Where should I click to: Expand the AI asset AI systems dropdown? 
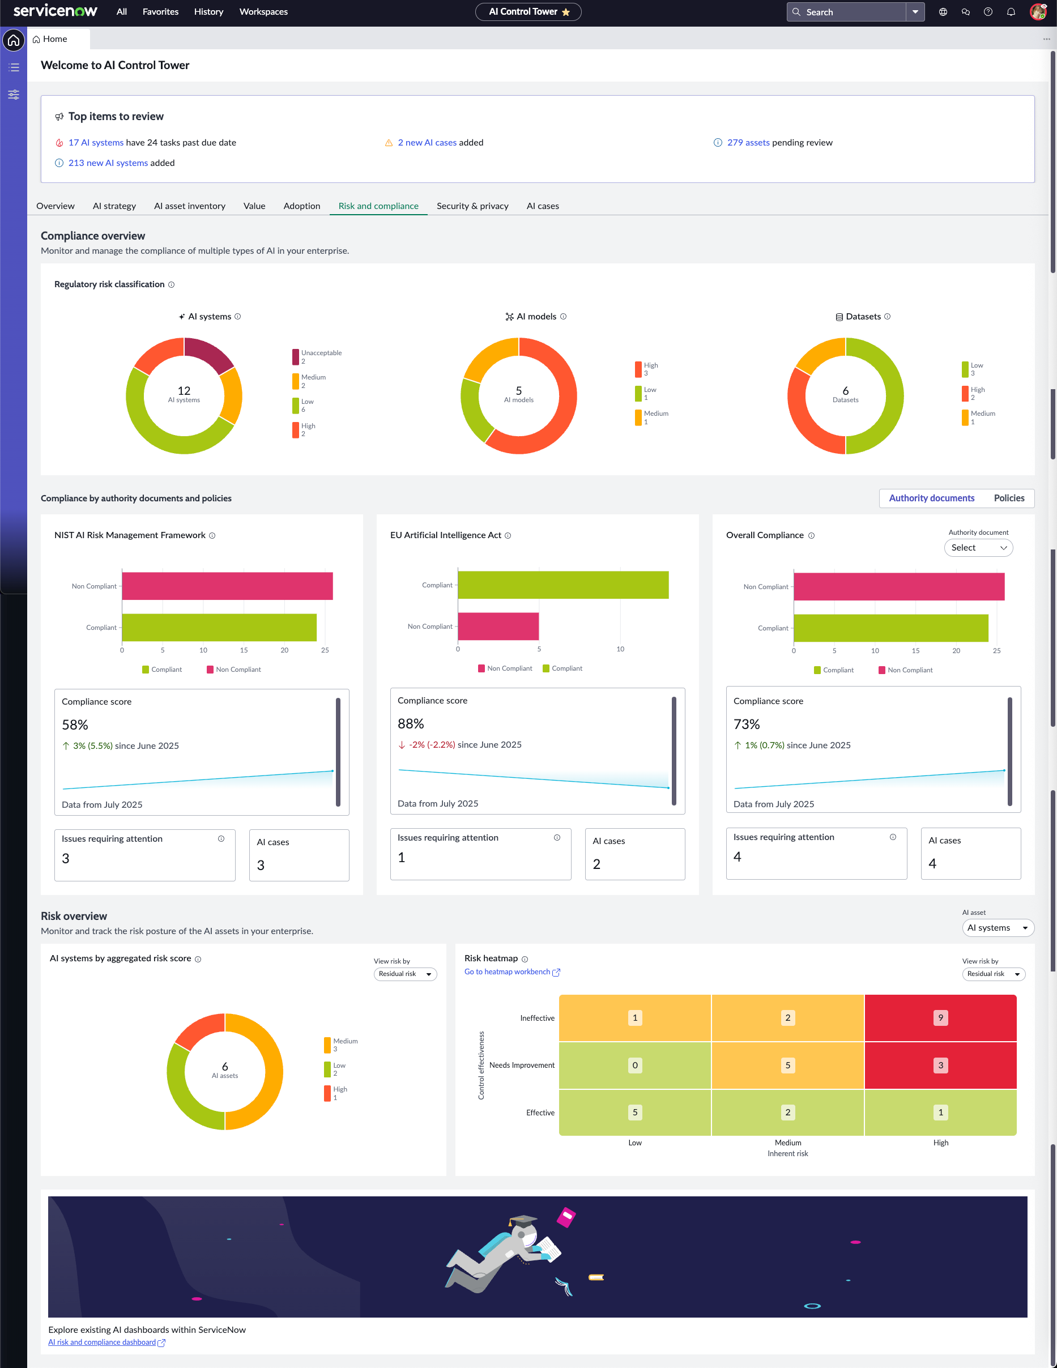point(998,928)
